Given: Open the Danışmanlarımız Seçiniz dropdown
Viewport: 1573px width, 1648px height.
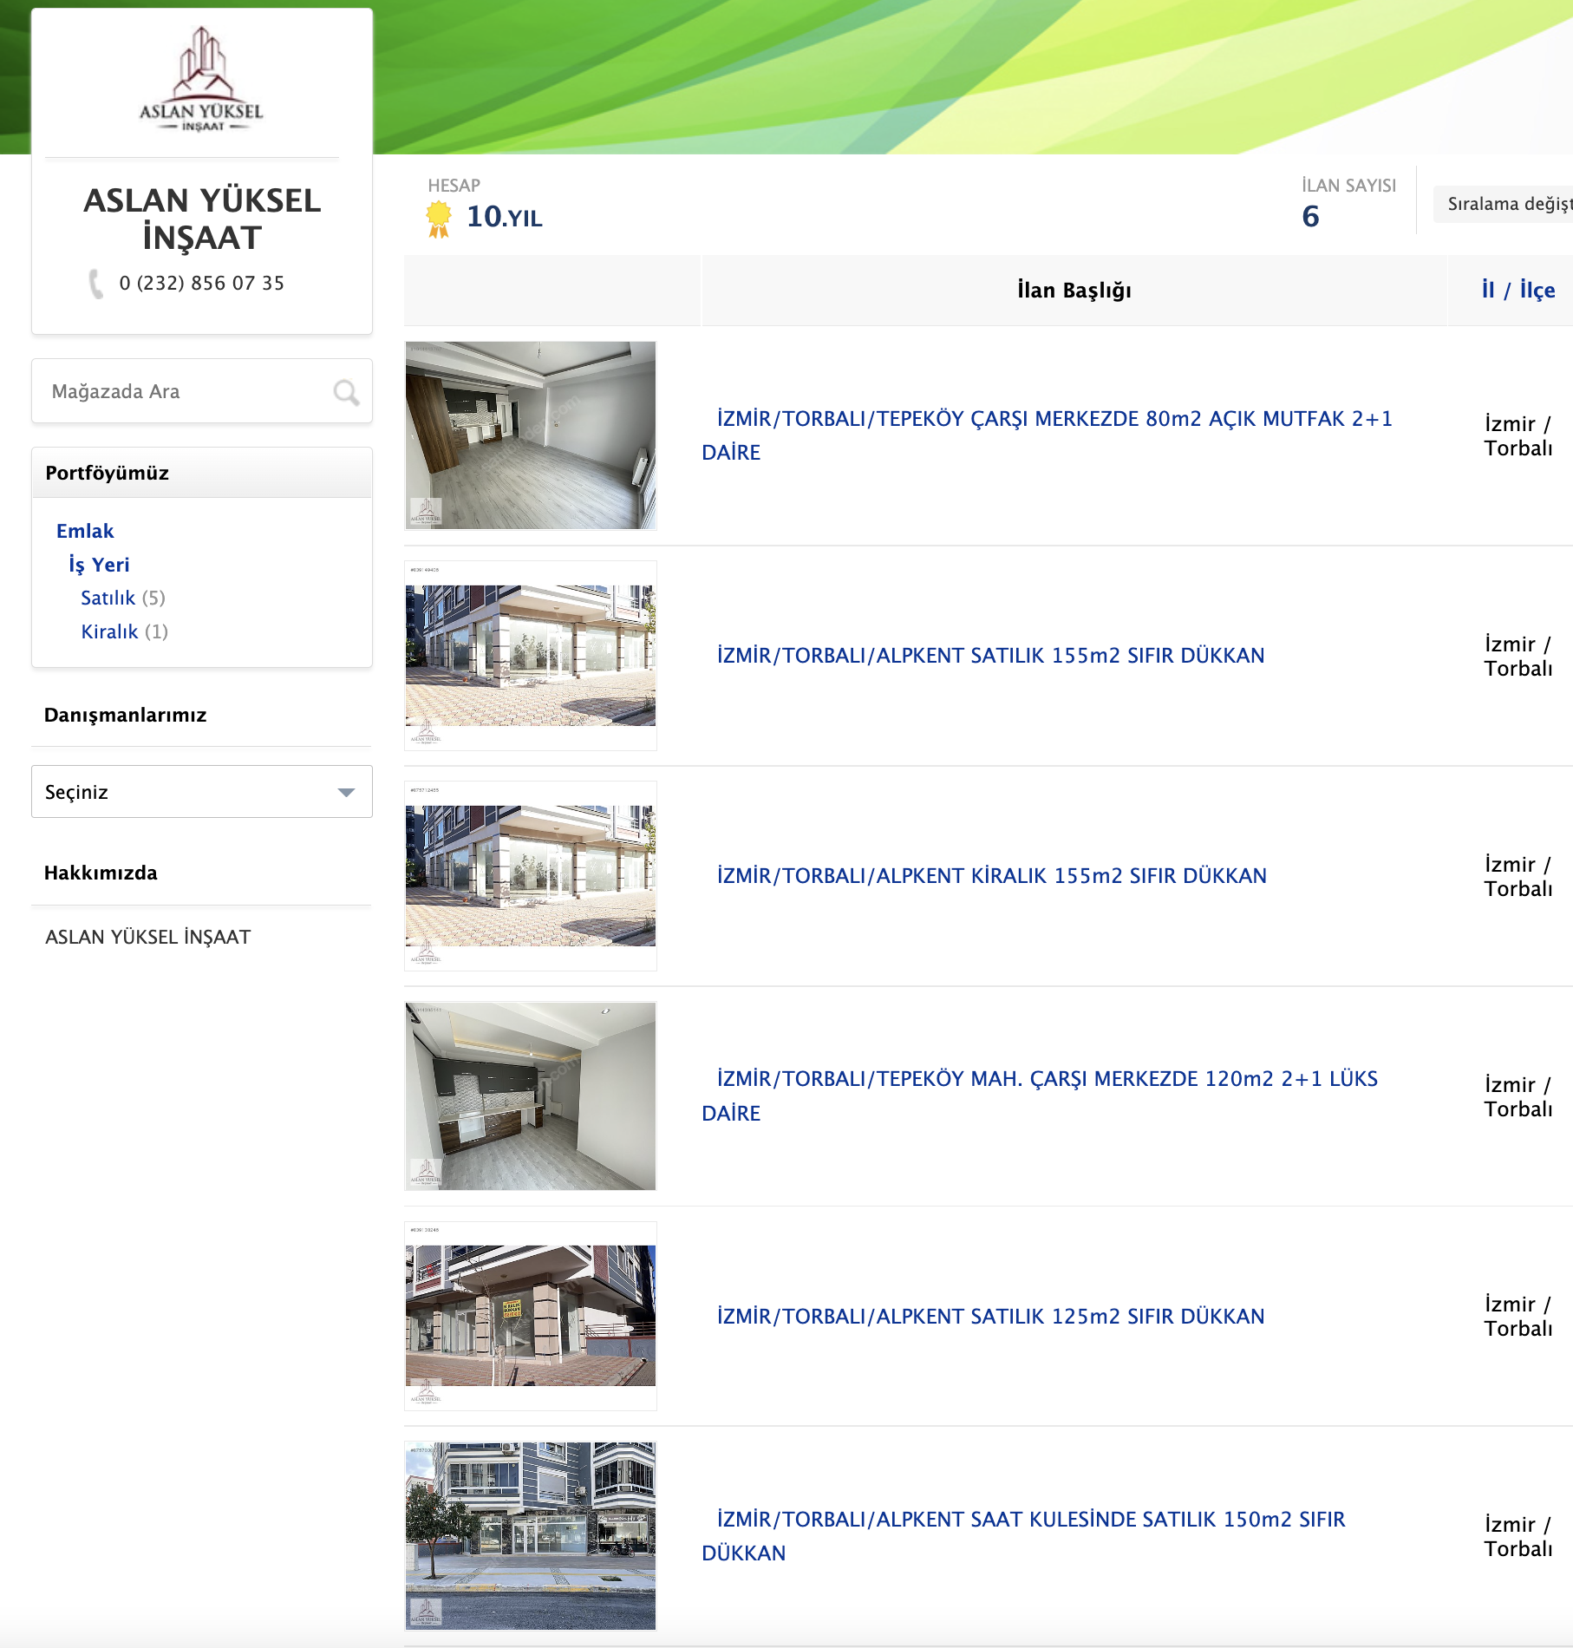Looking at the screenshot, I should point(201,792).
